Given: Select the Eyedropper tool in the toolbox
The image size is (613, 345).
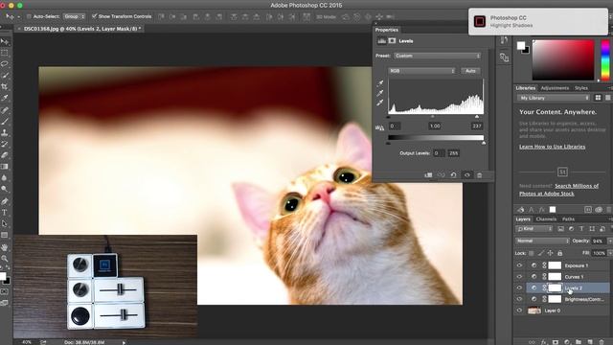Looking at the screenshot, I should (x=5, y=98).
